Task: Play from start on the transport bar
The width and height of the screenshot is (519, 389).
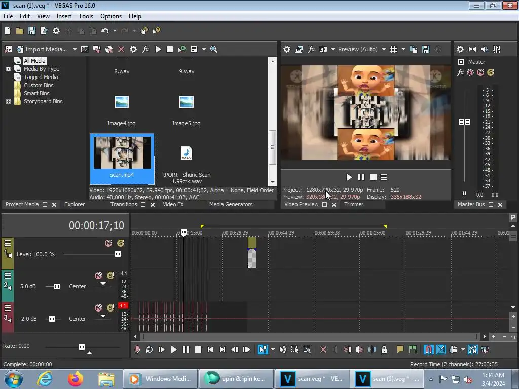Action: pyautogui.click(x=161, y=349)
